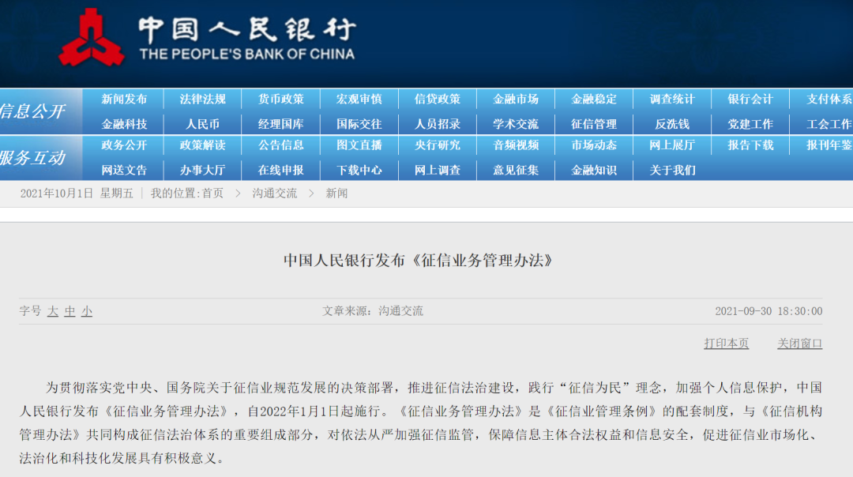Go to 首页 in breadcrumb
This screenshot has width=853, height=477.
click(x=212, y=193)
